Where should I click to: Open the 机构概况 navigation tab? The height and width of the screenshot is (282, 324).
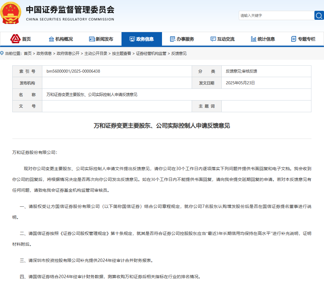pos(61,39)
